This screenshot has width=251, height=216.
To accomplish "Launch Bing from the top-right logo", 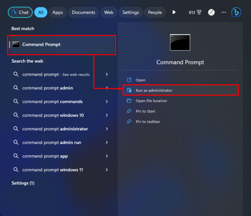I will [x=236, y=12].
